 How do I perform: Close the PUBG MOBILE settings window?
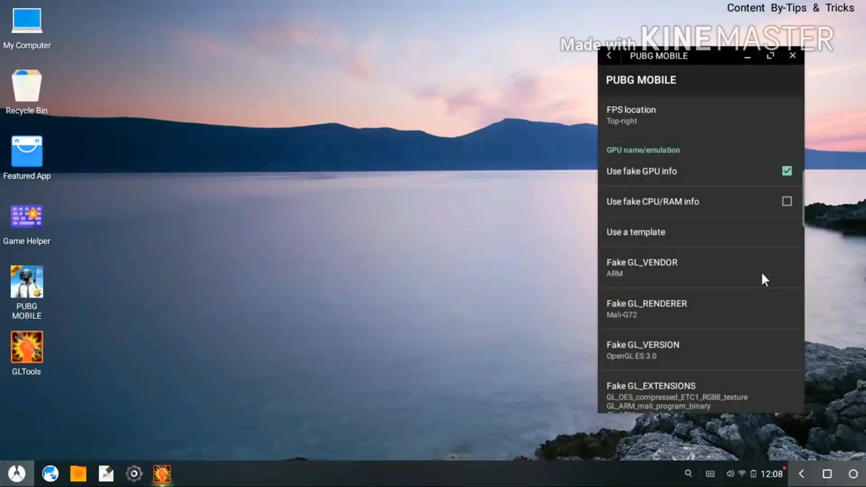pyautogui.click(x=793, y=55)
